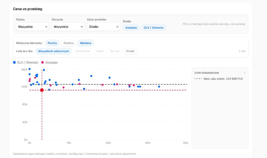Image resolution: width=267 pixels, height=158 pixels.
Task: Click the Źródła label
Action: [x=127, y=21]
